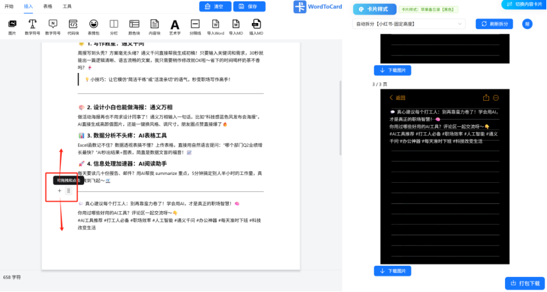Open the 卡片样式 card style button
The image size is (547, 292).
(375, 9)
